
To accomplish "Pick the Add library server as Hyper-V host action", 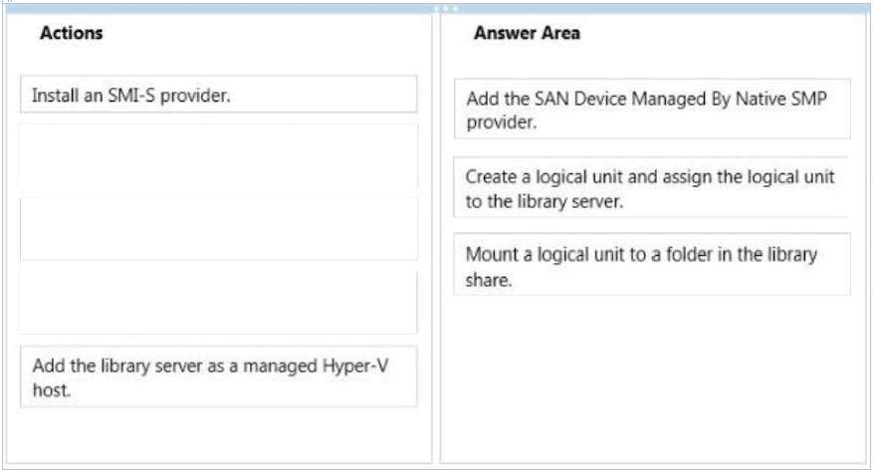I will [219, 376].
